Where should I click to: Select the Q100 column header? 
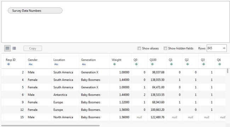(x=153, y=60)
